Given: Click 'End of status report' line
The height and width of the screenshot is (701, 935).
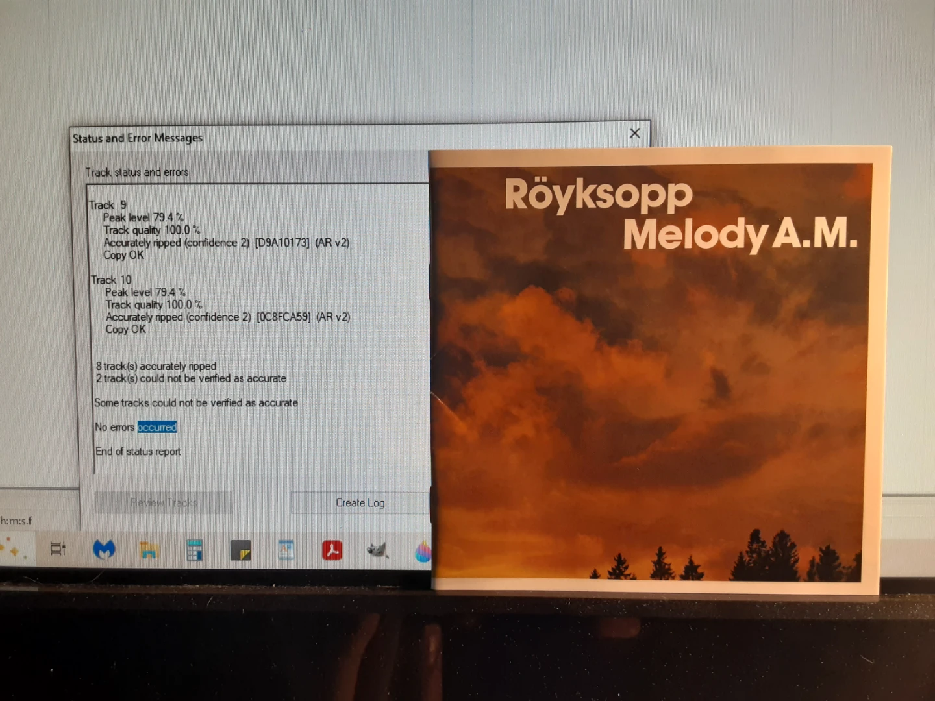Looking at the screenshot, I should (x=138, y=452).
